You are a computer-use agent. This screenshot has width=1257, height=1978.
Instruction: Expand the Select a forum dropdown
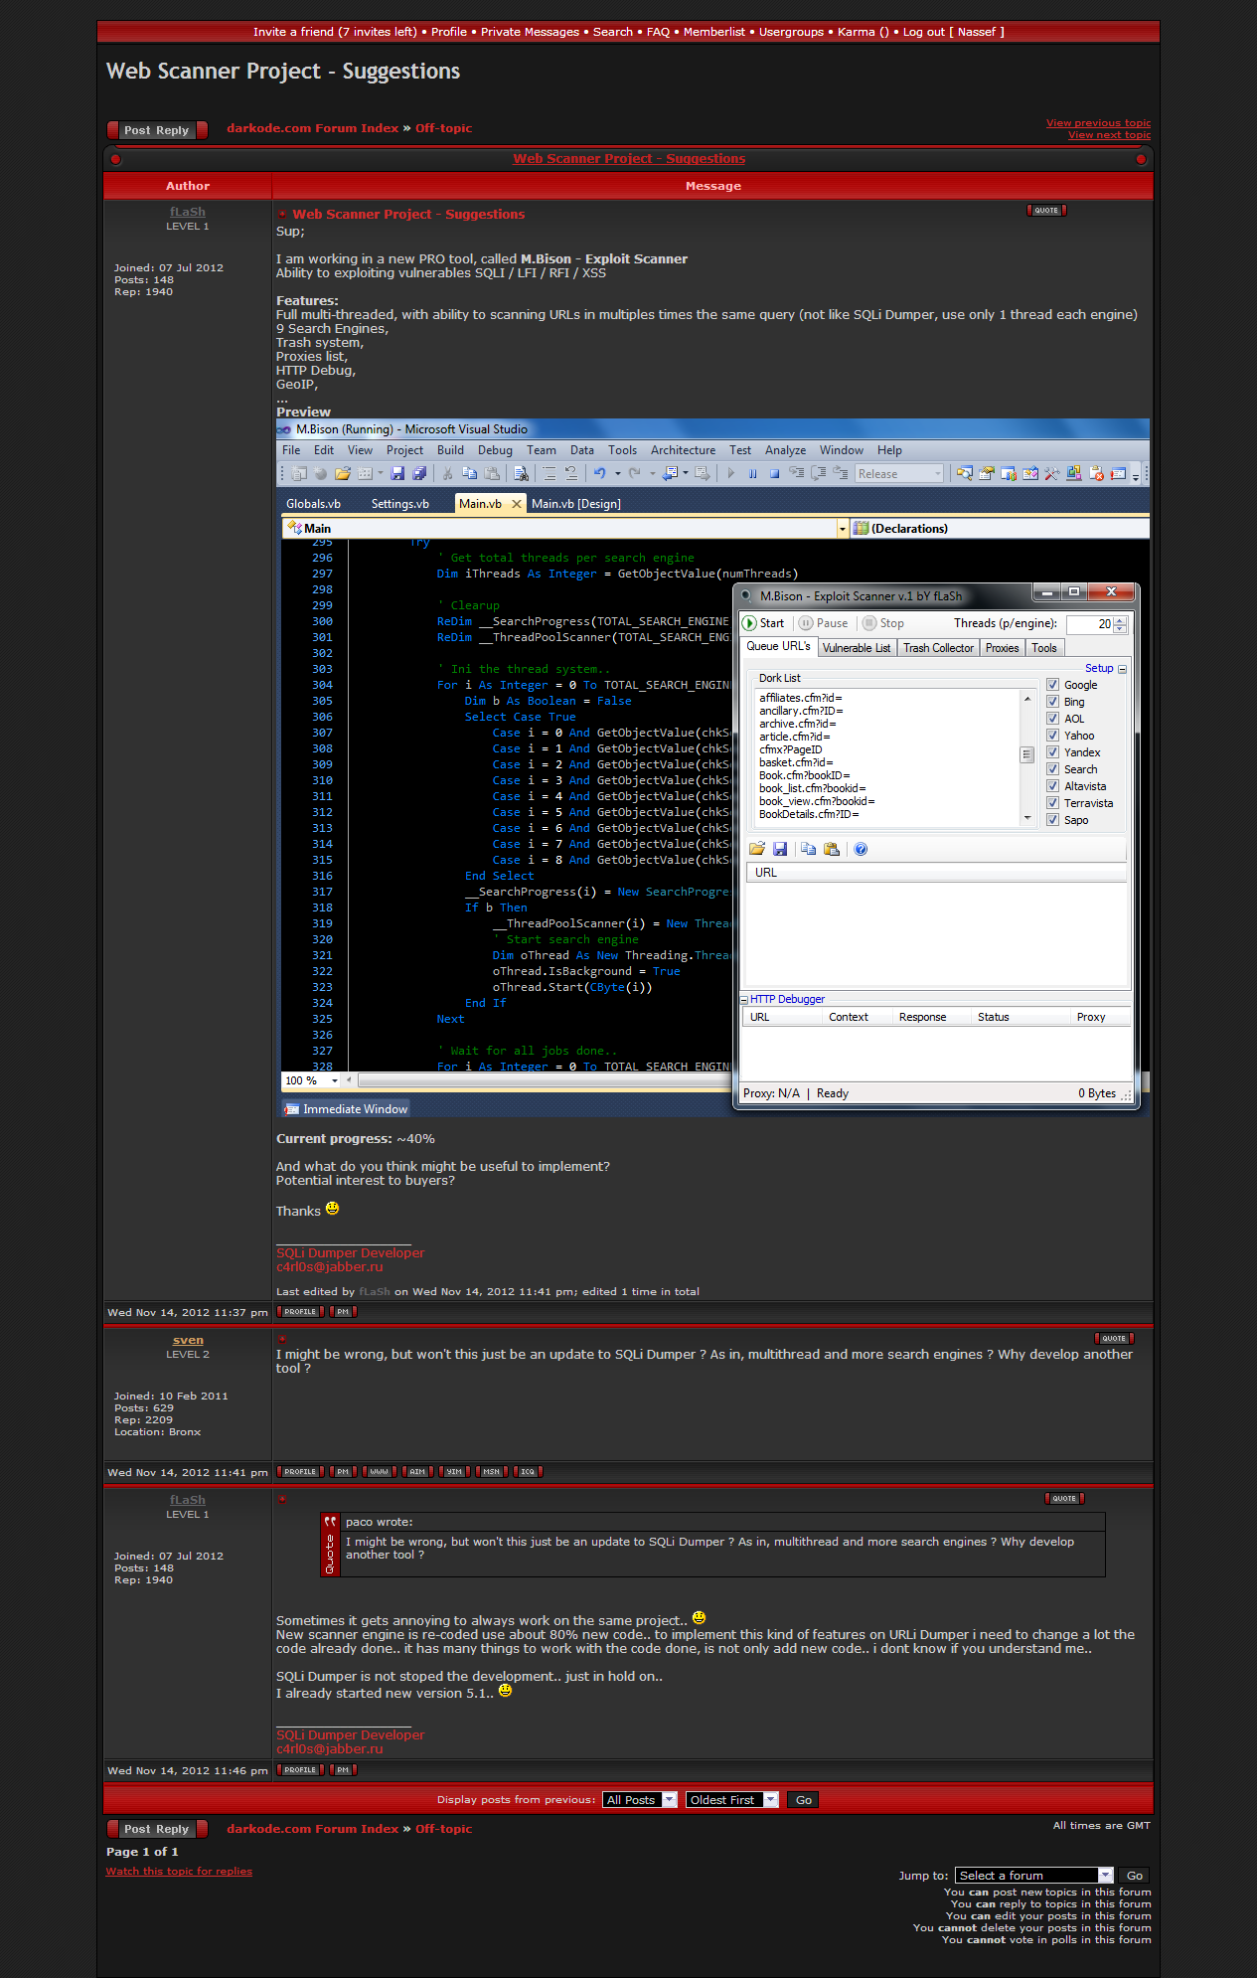point(1033,1876)
